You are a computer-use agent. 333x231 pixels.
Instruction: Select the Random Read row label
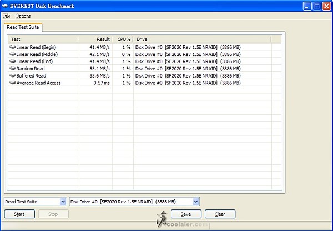[31, 69]
